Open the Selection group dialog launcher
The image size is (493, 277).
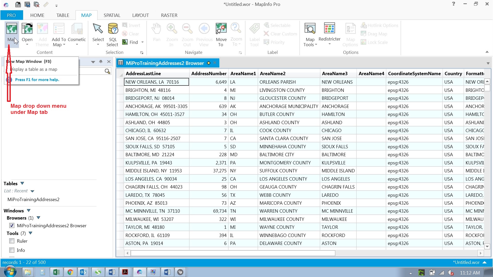pos(142,53)
